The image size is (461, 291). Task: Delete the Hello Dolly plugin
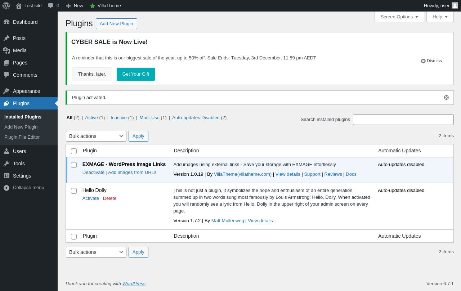[x=109, y=198]
